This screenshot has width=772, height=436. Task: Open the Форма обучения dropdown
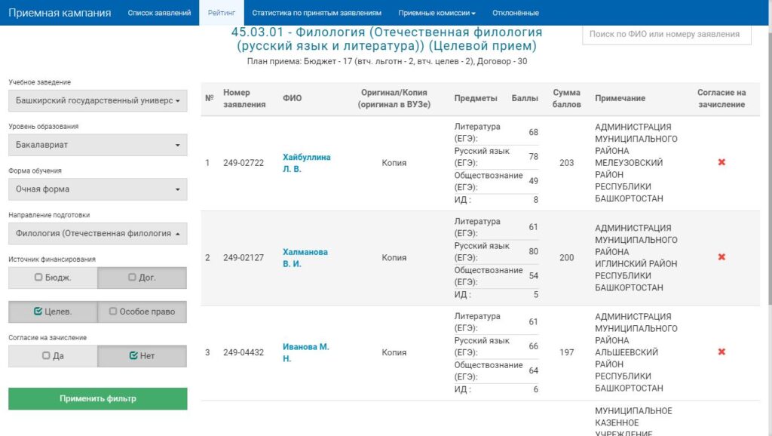click(x=98, y=189)
